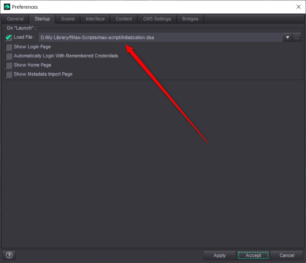Check Show Metadata Import Page option
306x263 pixels.
9,75
